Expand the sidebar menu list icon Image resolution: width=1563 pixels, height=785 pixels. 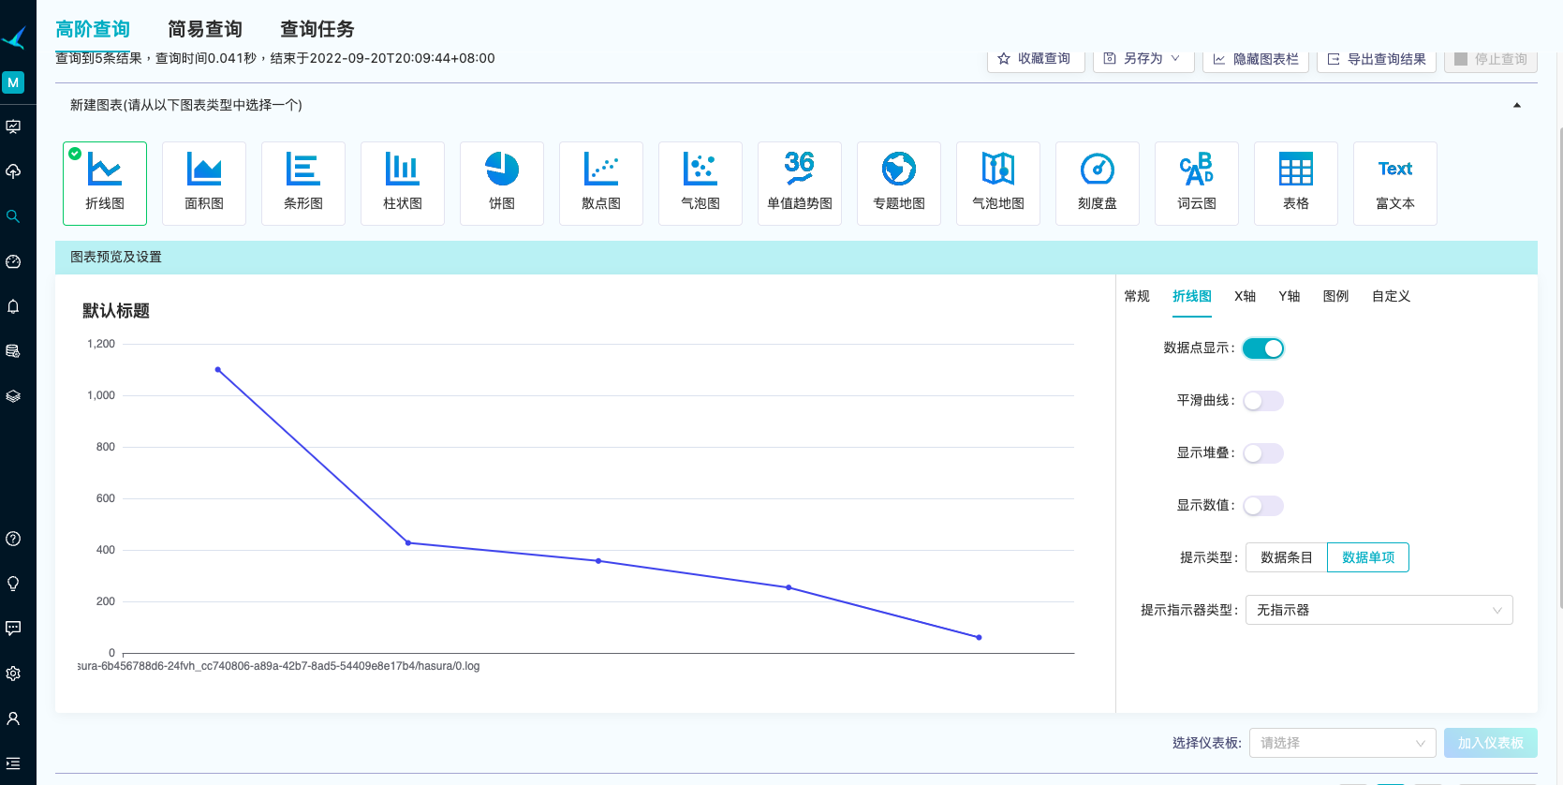click(13, 763)
